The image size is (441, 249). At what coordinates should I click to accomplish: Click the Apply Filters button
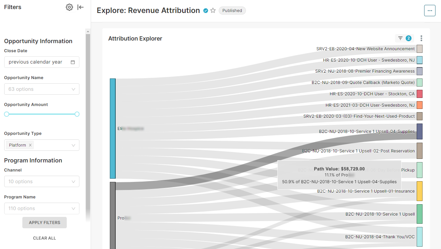pos(44,222)
